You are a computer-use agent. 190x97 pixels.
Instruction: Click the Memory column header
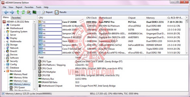[x=156, y=18]
